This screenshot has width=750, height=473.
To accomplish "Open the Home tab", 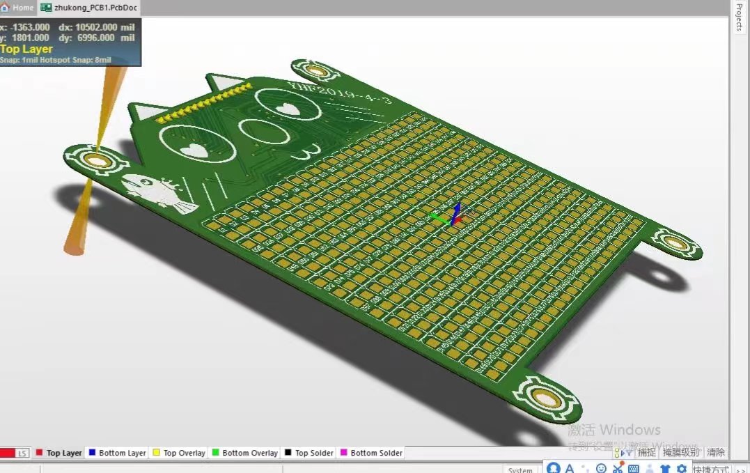I will (17, 8).
